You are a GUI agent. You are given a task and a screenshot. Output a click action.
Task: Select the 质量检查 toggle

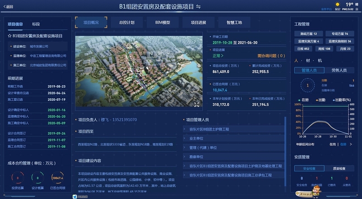(x=339, y=168)
